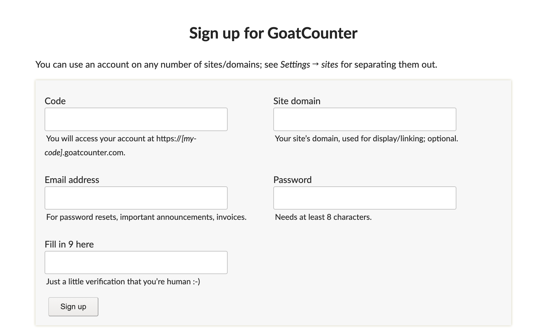Click the Site domain label
Viewport: 541px width, 334px height.
(297, 101)
